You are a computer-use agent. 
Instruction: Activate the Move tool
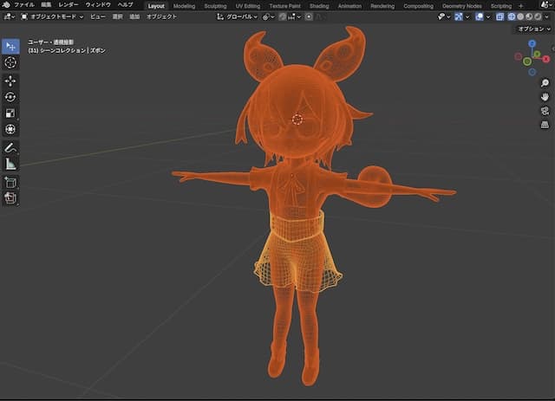[10, 81]
